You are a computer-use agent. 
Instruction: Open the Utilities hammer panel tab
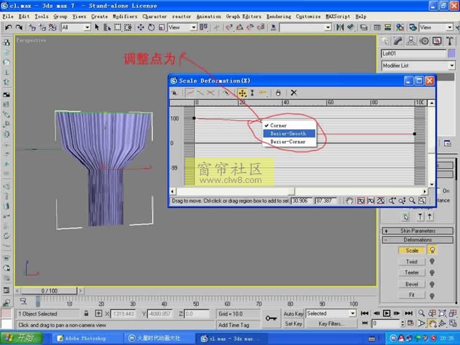coord(449,41)
